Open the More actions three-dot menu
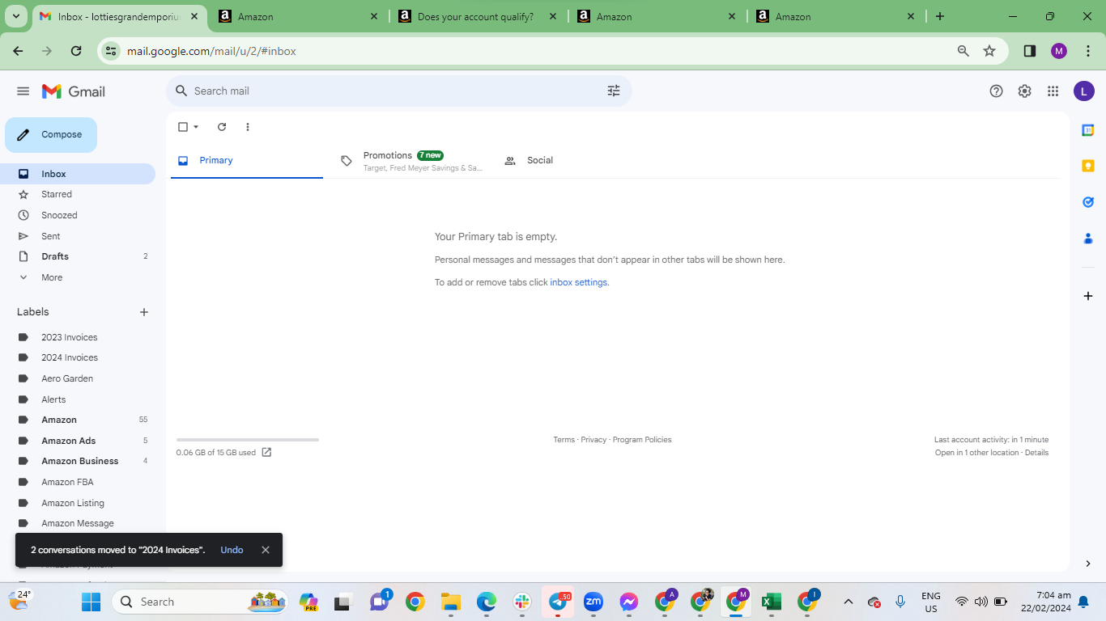Screen dimensions: 1106x621 click(248, 127)
